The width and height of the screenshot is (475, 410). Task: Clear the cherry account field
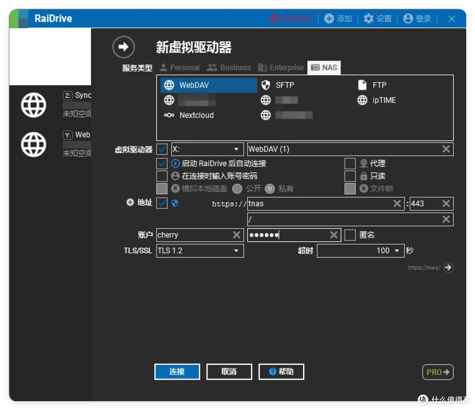(237, 235)
